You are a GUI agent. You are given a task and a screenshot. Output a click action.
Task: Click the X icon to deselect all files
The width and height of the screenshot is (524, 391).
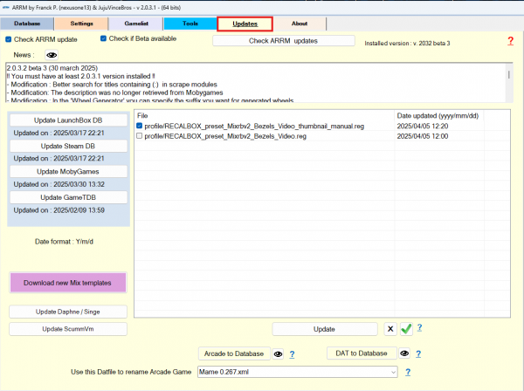click(390, 328)
